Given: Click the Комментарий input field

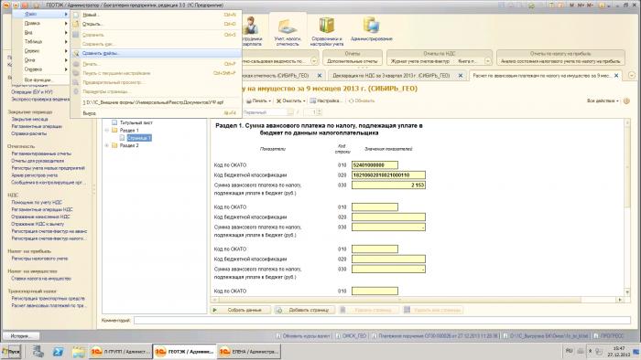Looking at the screenshot, I should 382,321.
